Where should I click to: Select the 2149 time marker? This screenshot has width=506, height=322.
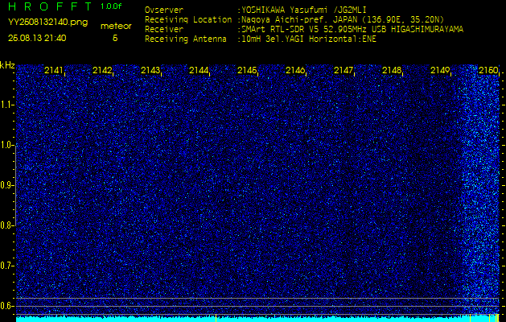pos(440,70)
